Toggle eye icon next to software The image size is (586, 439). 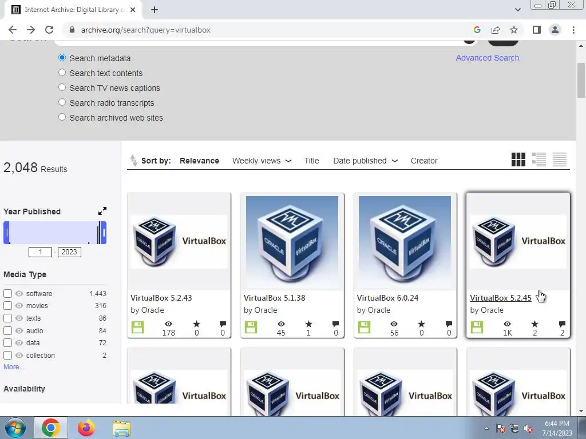[19, 294]
